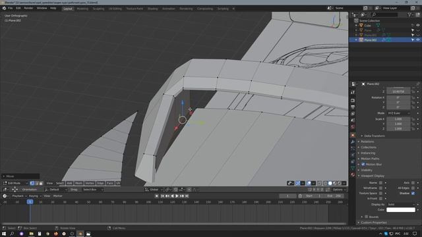The width and height of the screenshot is (422, 237).
Task: Select wireframe viewport shading
Action: click(325, 183)
